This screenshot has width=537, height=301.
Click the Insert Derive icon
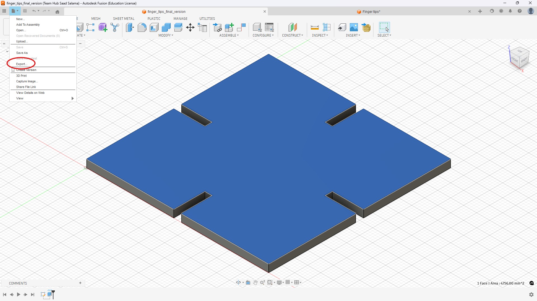pos(342,27)
